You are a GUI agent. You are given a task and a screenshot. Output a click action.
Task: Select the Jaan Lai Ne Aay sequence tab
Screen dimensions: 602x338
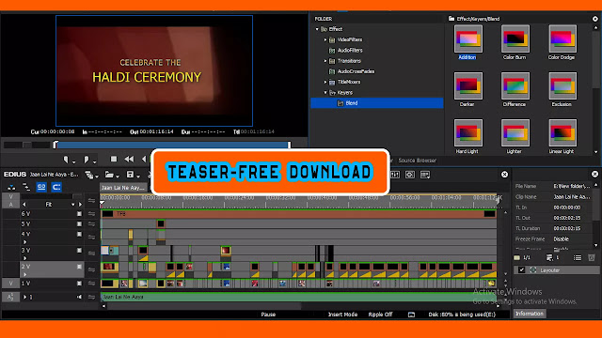pyautogui.click(x=123, y=188)
